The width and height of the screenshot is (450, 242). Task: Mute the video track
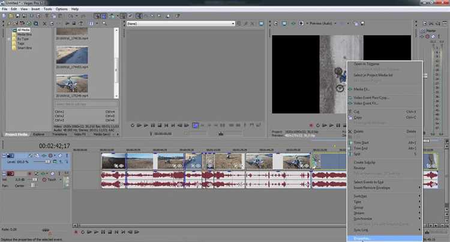tap(60, 156)
